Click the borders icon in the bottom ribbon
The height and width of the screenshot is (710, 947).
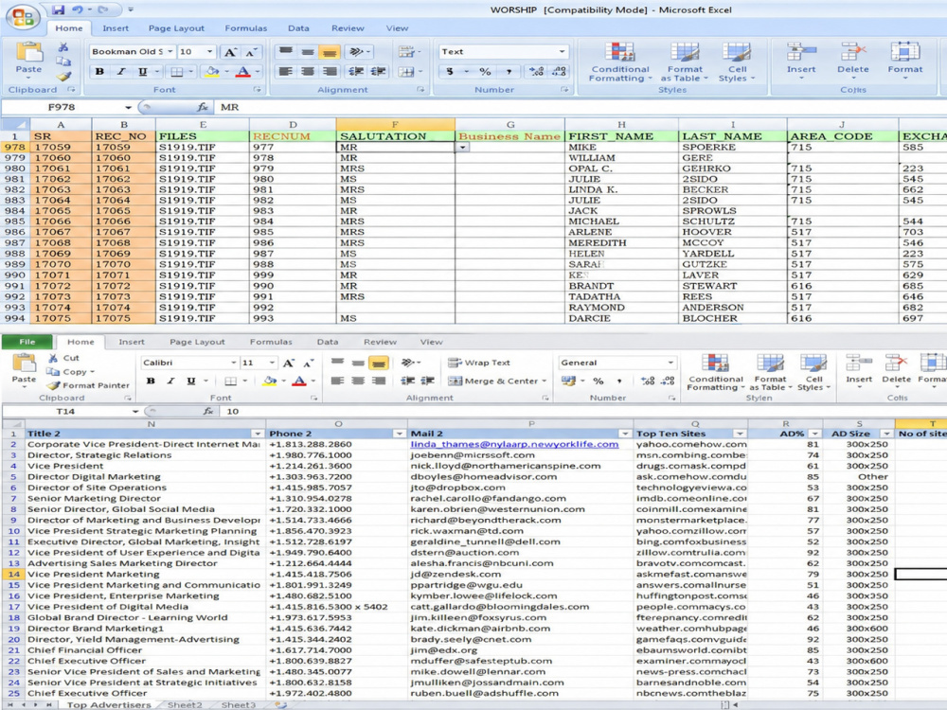point(231,381)
